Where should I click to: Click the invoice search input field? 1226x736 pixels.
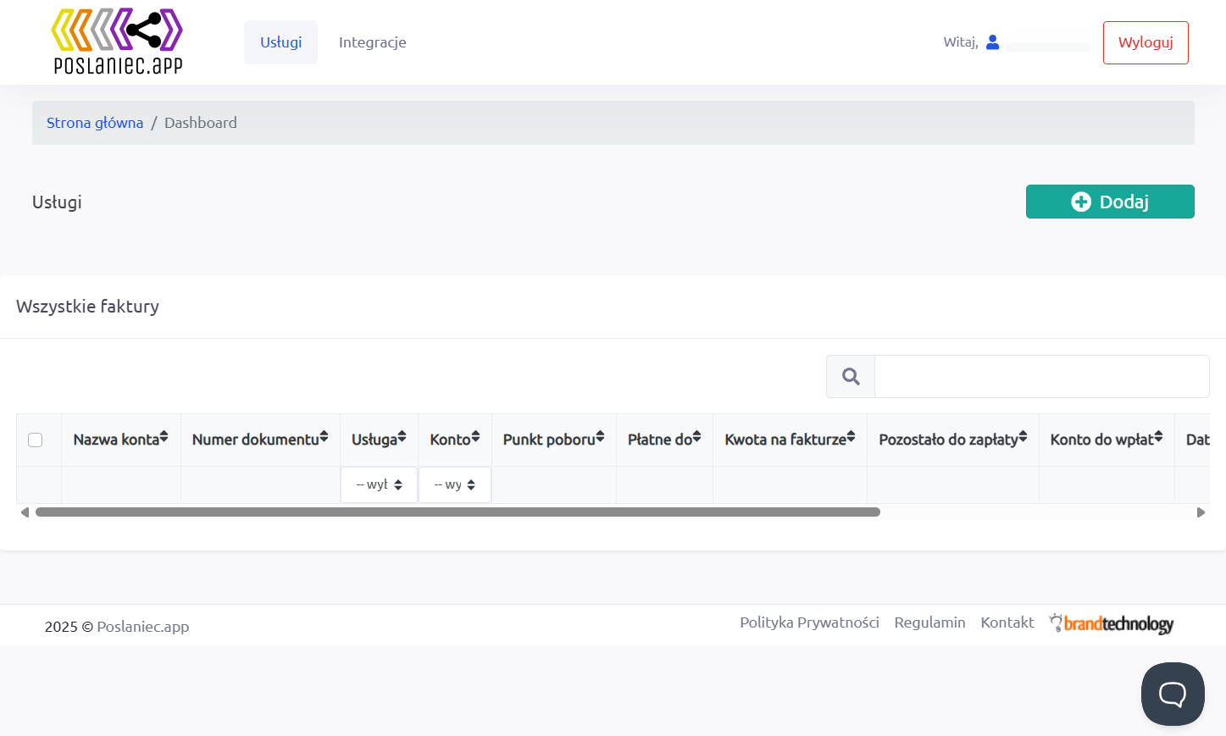pos(1042,376)
